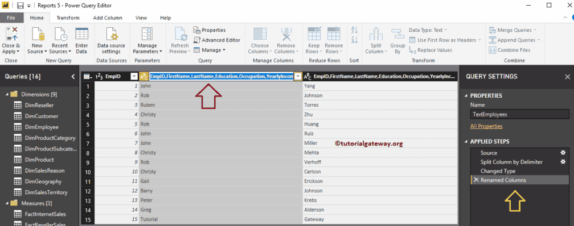Image resolution: width=574 pixels, height=226 pixels.
Task: Sort descending with the Z-A icon
Action: (354, 40)
